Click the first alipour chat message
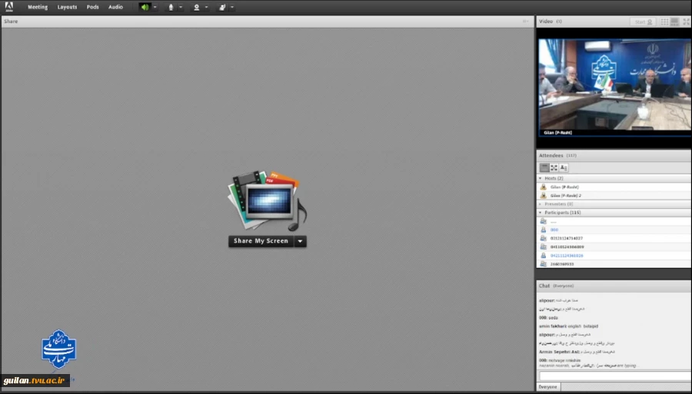The image size is (692, 394). pyautogui.click(x=558, y=300)
